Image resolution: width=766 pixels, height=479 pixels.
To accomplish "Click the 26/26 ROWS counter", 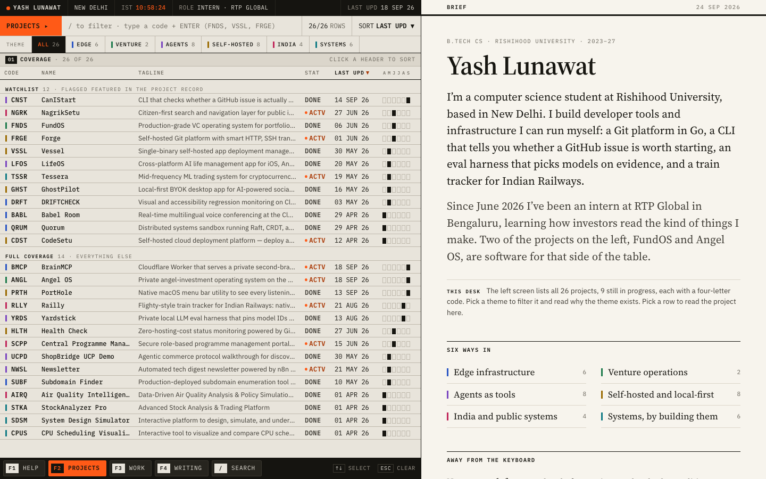I will pyautogui.click(x=327, y=26).
